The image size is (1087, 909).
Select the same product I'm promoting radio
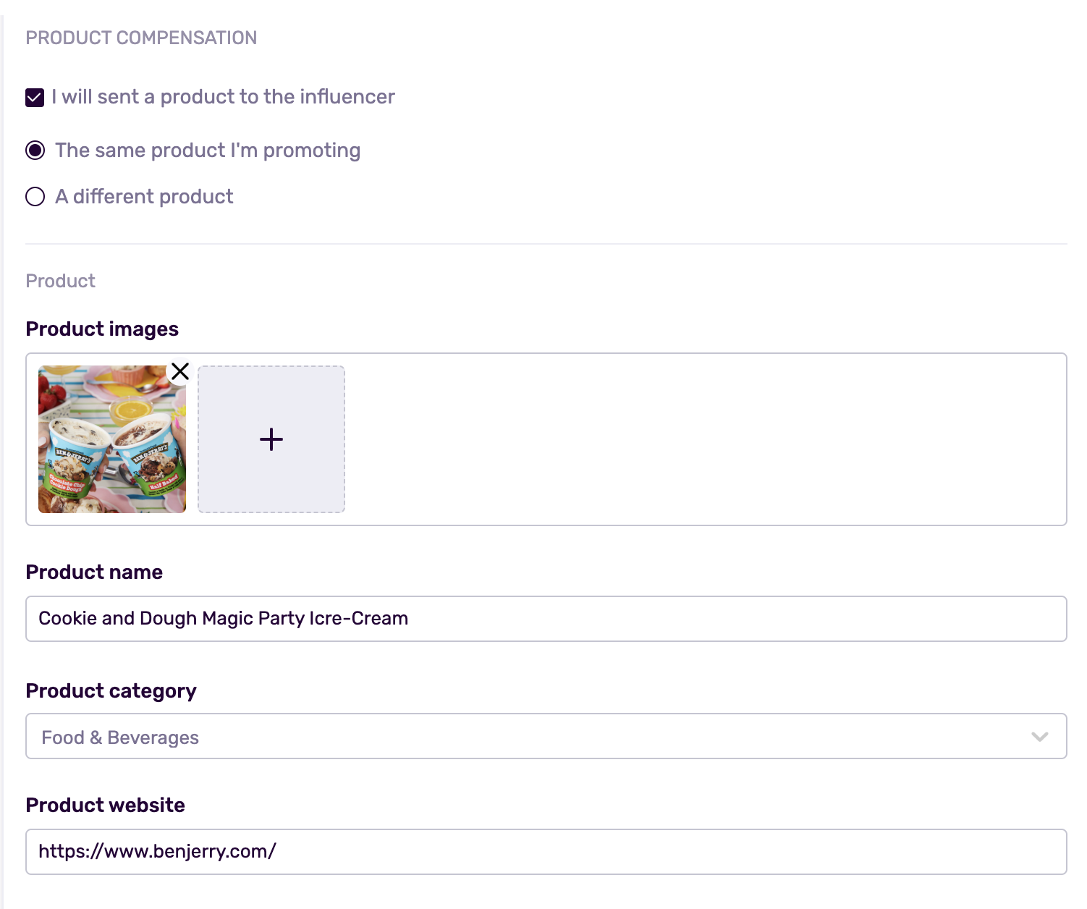(x=35, y=151)
